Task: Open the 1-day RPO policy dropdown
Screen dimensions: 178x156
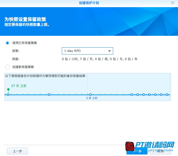Action: [x=87, y=51]
